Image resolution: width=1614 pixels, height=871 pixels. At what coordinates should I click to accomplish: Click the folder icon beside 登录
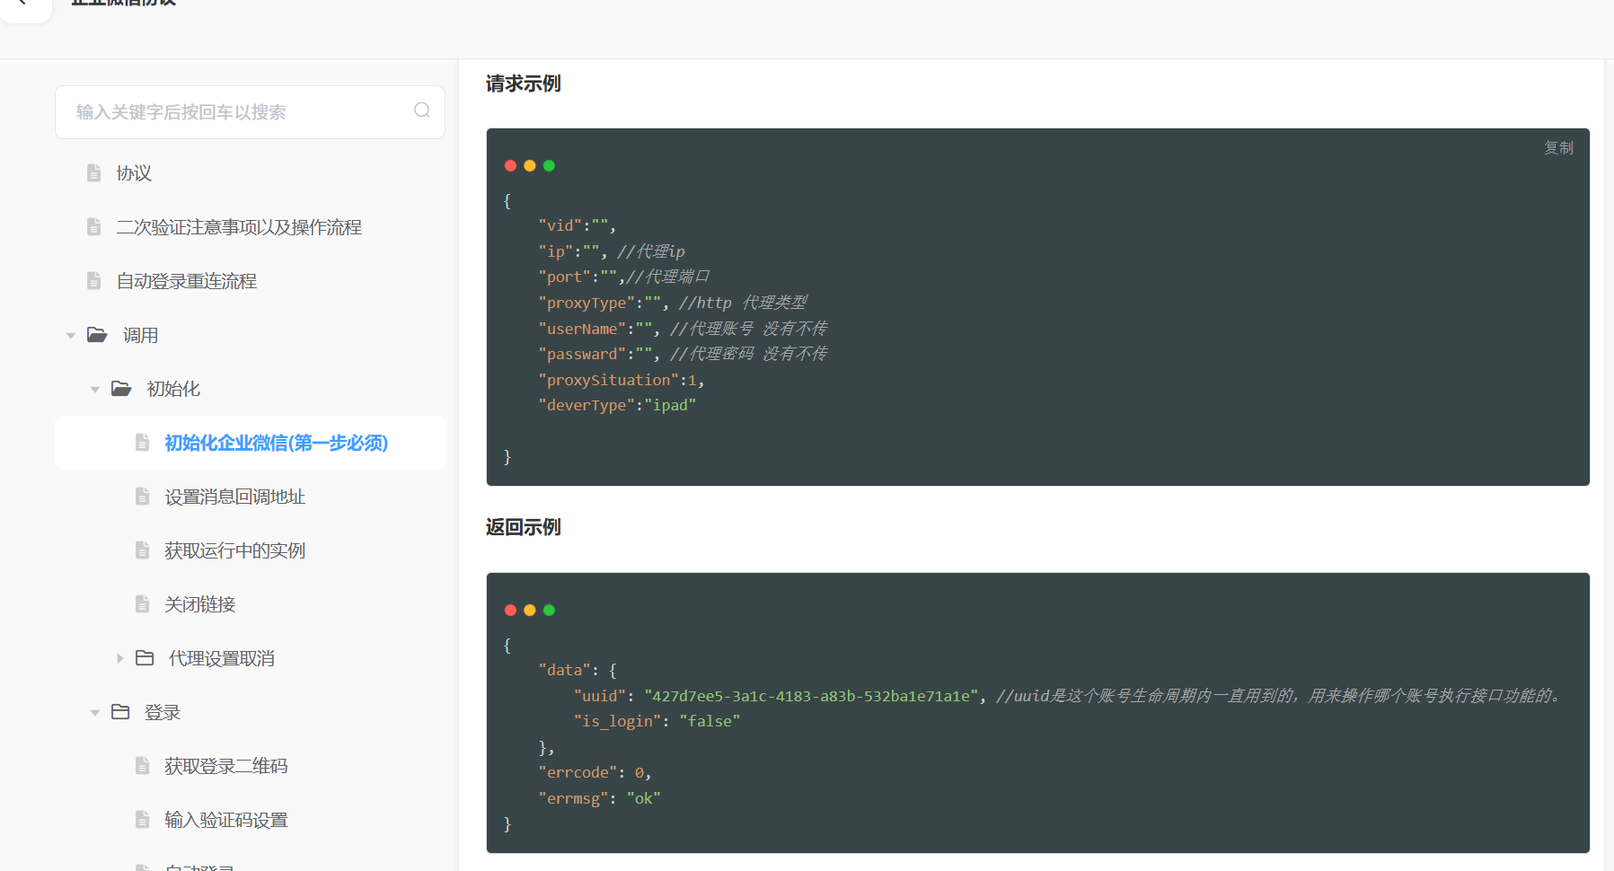pyautogui.click(x=120, y=712)
